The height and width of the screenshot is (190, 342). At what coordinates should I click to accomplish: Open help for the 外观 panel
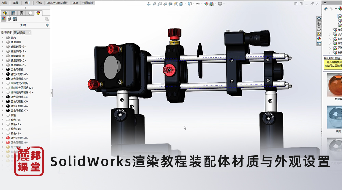click(x=47, y=25)
